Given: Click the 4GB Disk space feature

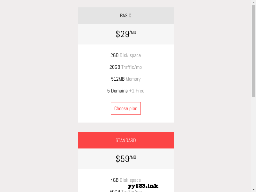Looking at the screenshot, I should click(125, 180).
